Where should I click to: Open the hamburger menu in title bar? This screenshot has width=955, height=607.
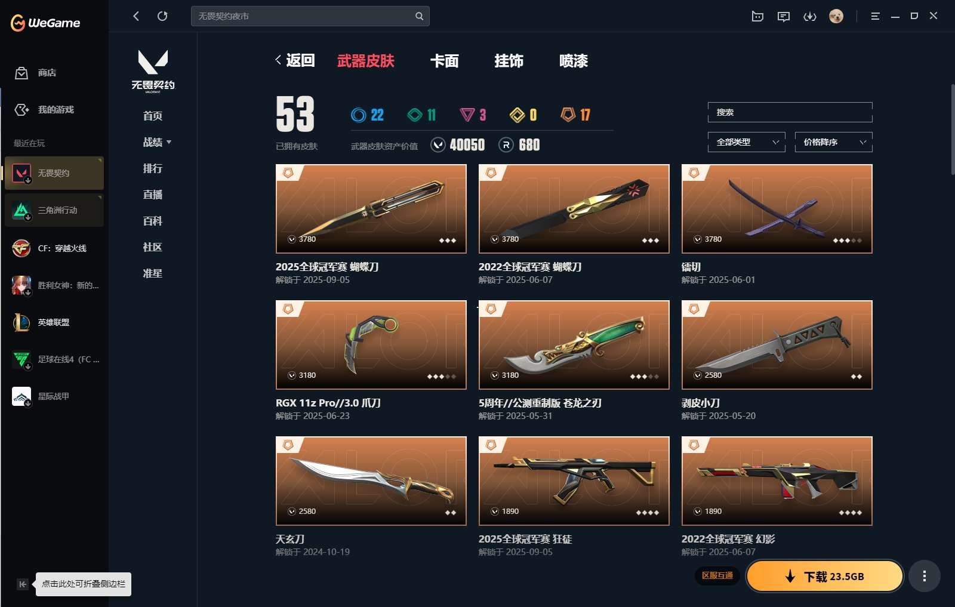(875, 16)
